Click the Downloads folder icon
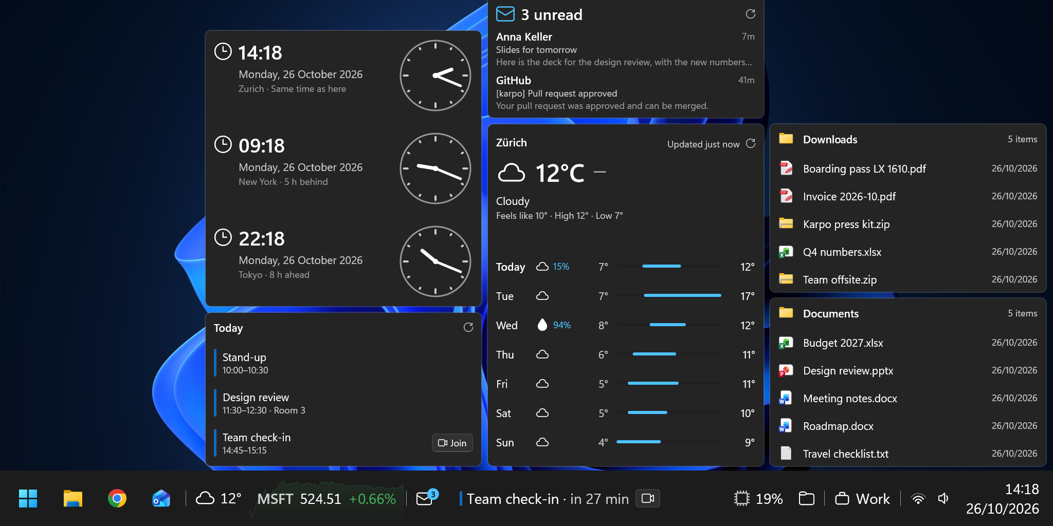Image resolution: width=1053 pixels, height=526 pixels. point(786,138)
